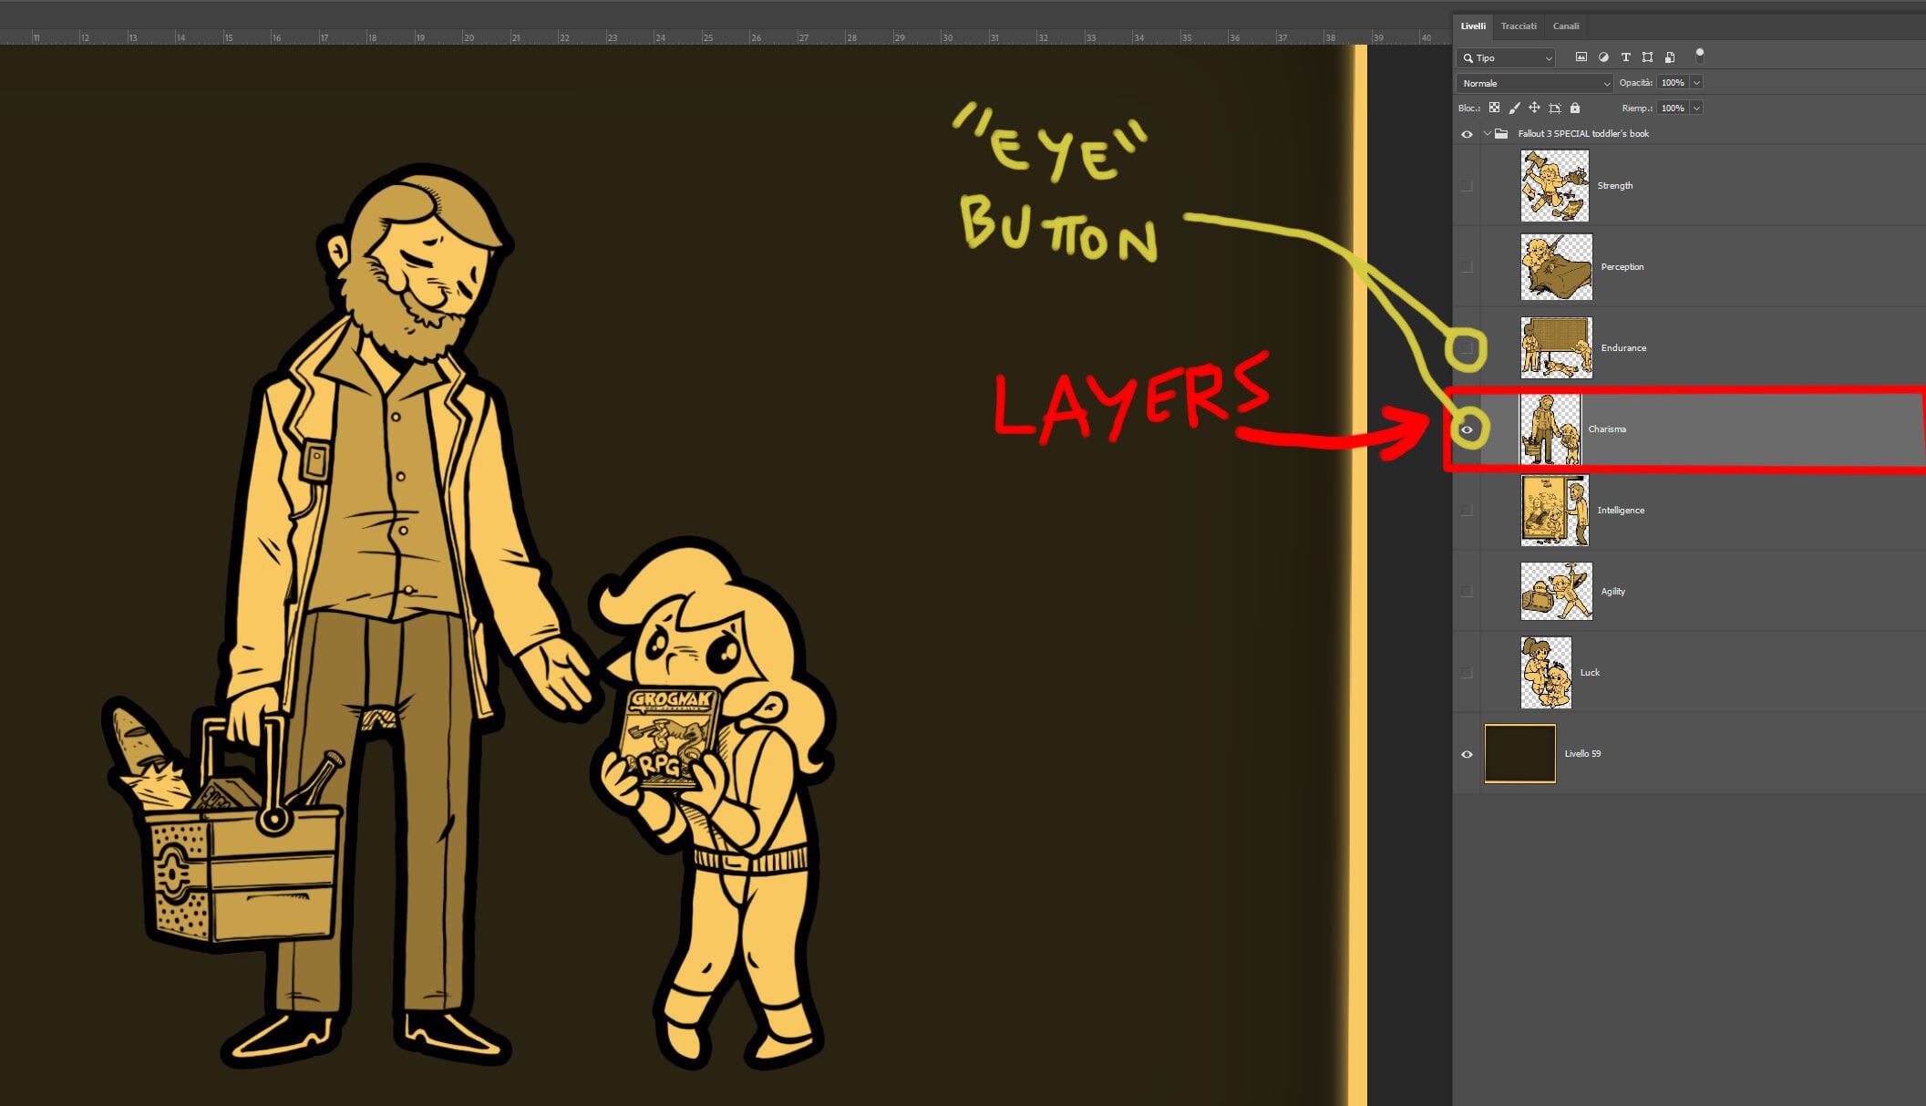Select the Luck layer thumbnail

click(1547, 673)
